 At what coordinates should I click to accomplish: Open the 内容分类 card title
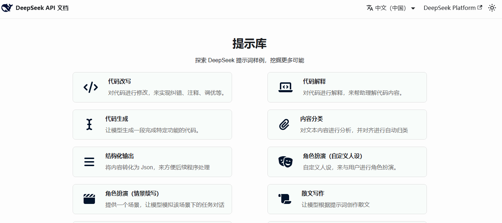311,119
